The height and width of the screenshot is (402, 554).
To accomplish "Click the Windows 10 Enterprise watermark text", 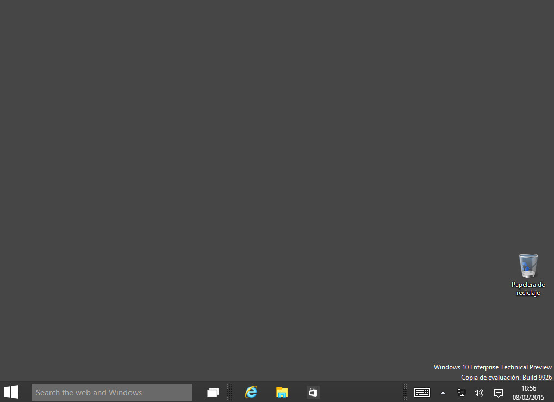I will (x=492, y=367).
